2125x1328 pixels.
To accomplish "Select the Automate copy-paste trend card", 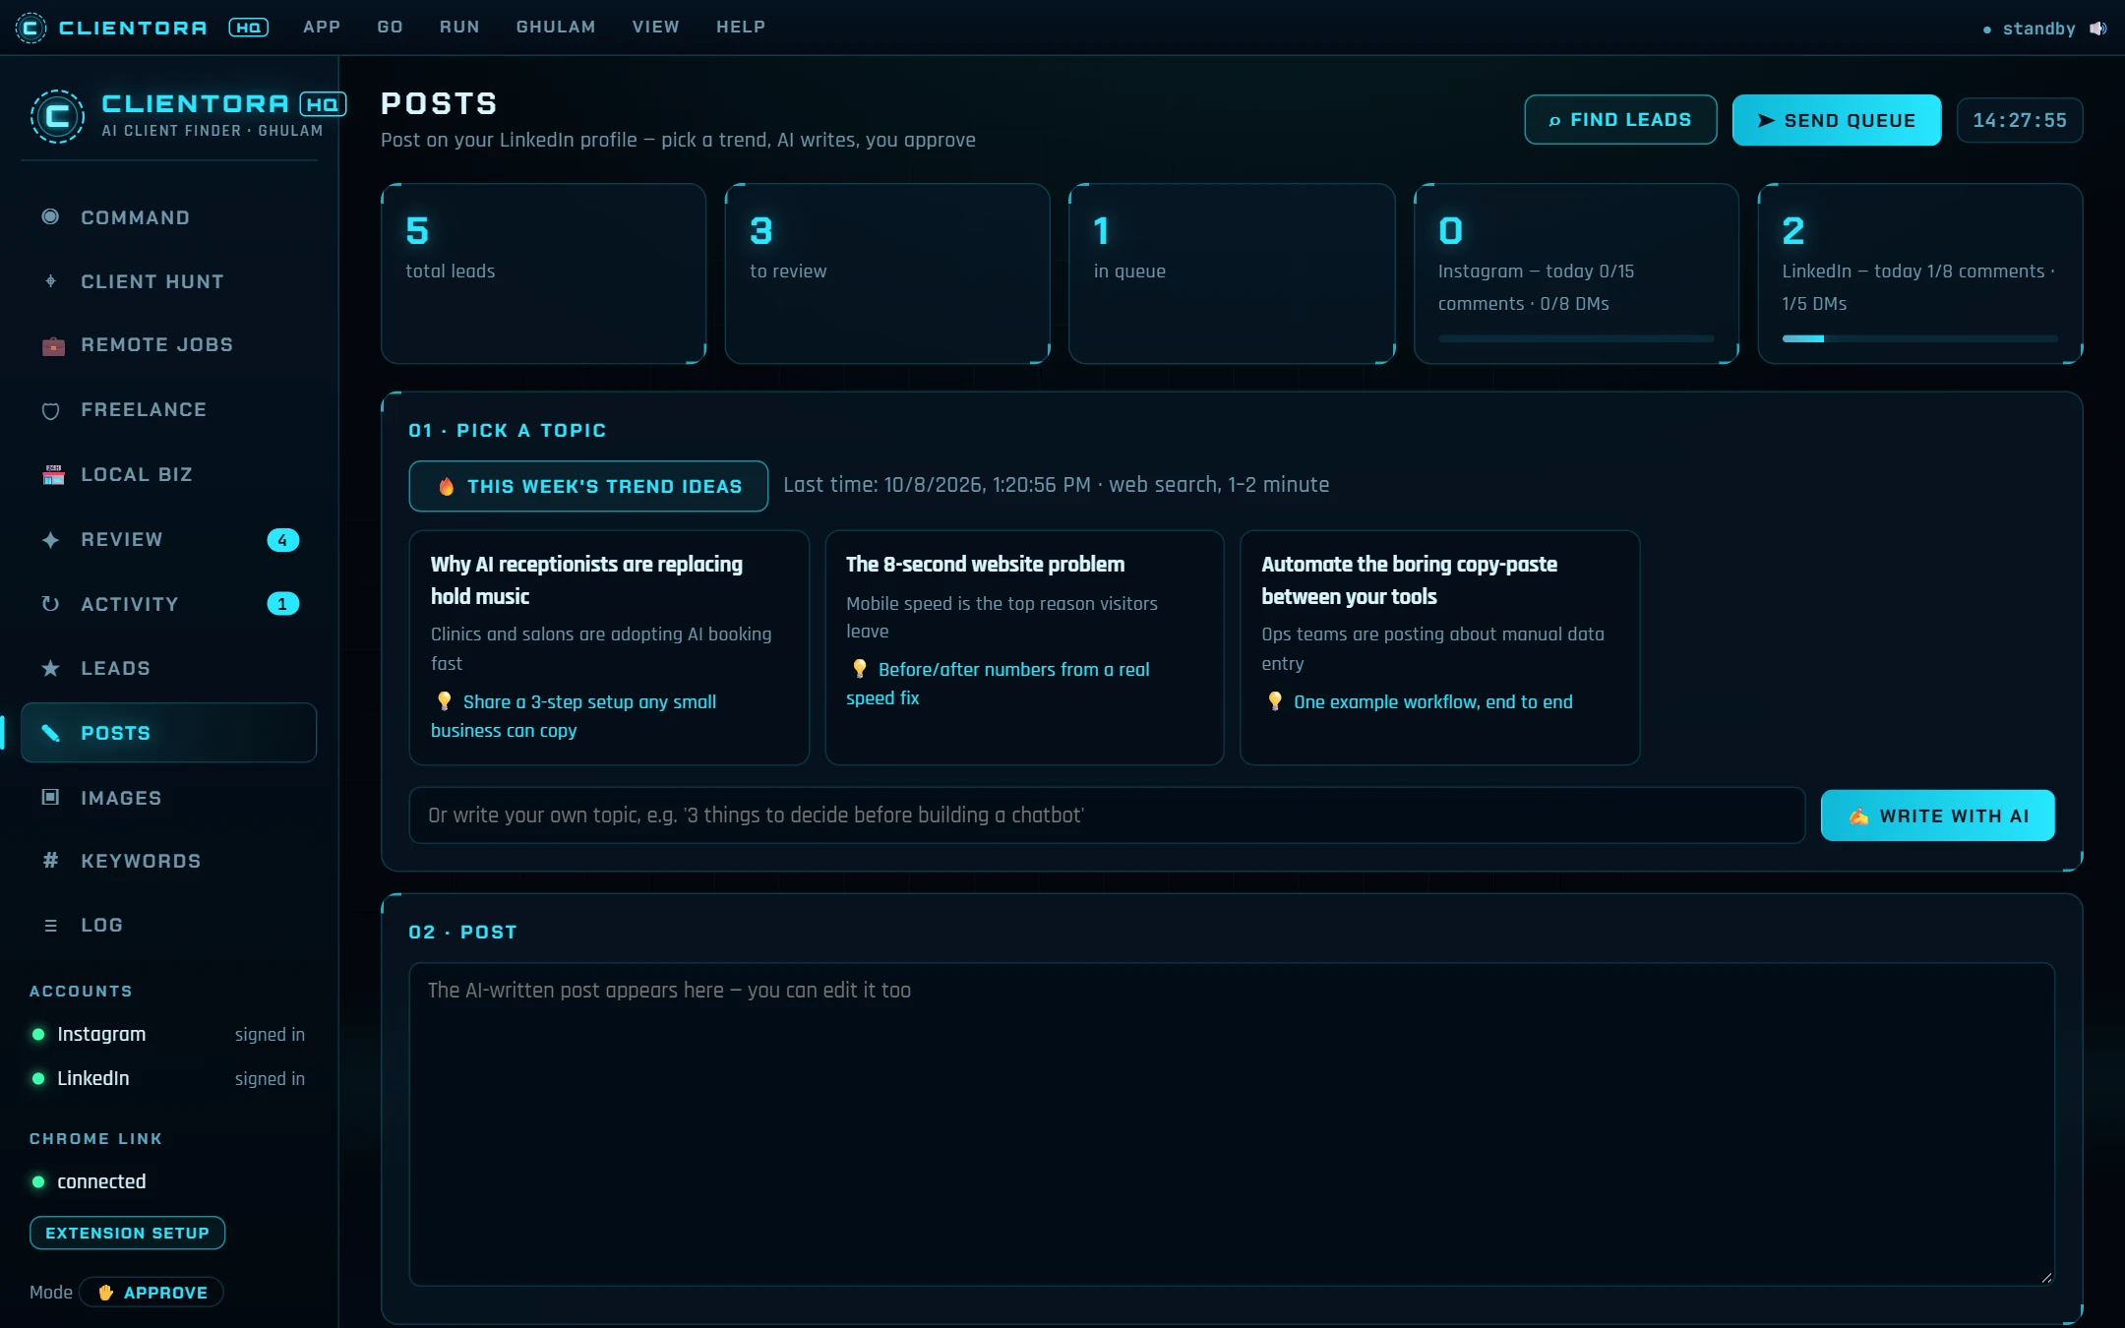I will 1439,647.
